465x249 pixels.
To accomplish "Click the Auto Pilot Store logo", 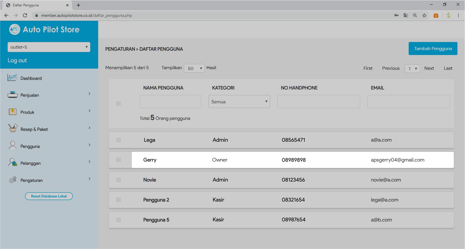I will click(x=15, y=29).
